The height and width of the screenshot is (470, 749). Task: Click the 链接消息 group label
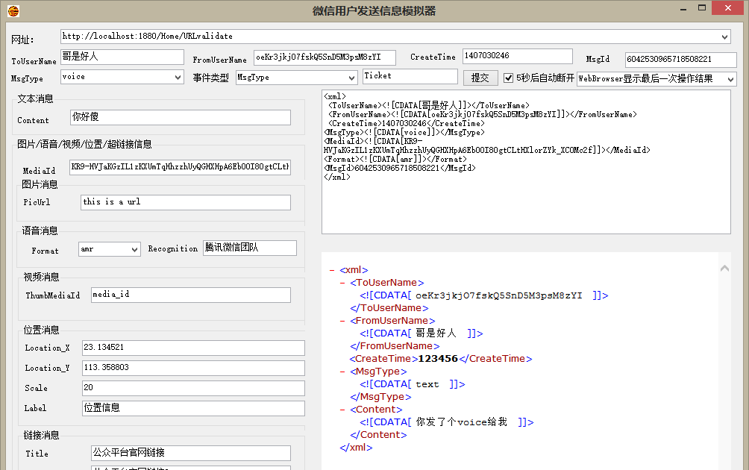[x=42, y=435]
